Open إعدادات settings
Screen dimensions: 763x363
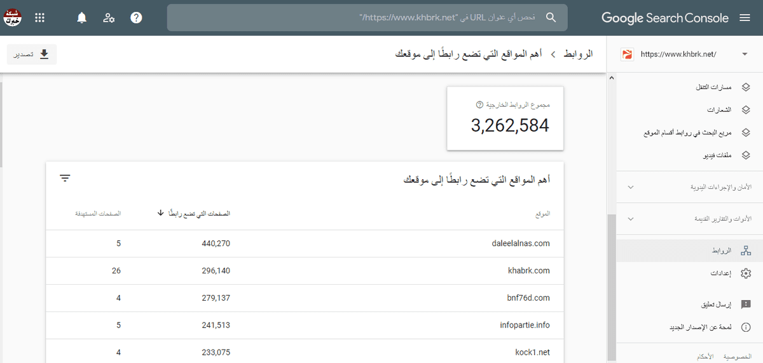tap(721, 273)
